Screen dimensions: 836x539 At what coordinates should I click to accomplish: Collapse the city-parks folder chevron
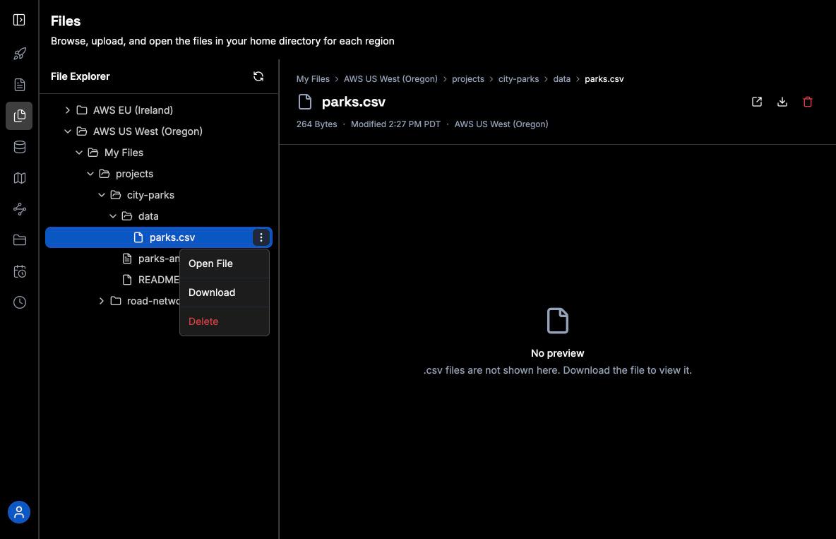101,195
